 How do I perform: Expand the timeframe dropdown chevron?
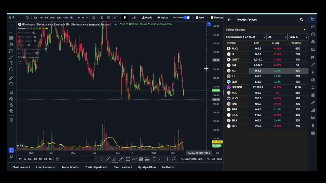(87, 18)
